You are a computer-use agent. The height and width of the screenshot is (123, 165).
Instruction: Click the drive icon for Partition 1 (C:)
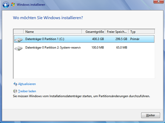pyautogui.click(x=19, y=40)
